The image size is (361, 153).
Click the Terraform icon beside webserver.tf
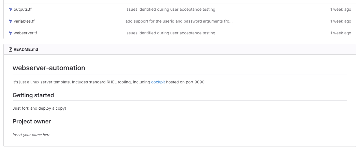(10, 33)
